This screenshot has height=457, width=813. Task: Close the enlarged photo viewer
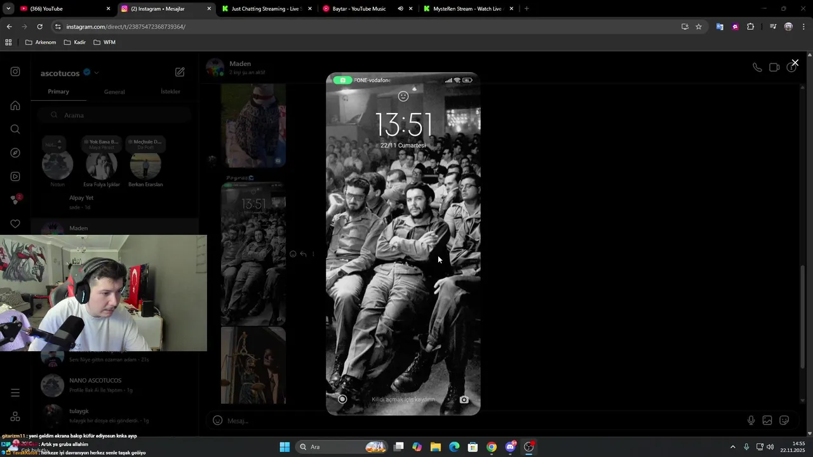point(795,63)
